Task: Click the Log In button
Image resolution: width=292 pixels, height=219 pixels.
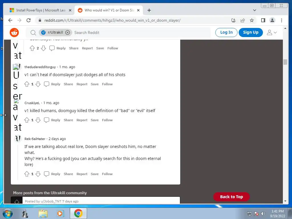Action: point(226,33)
